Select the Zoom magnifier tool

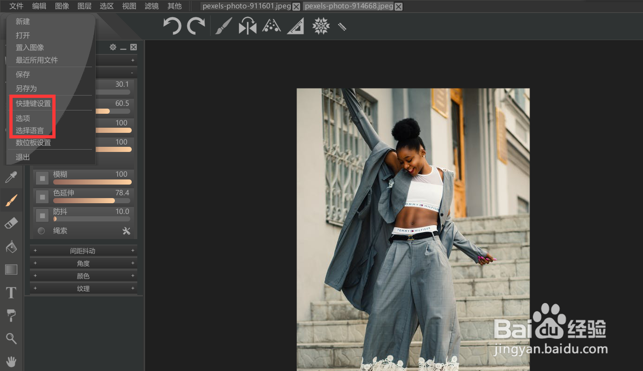(11, 338)
